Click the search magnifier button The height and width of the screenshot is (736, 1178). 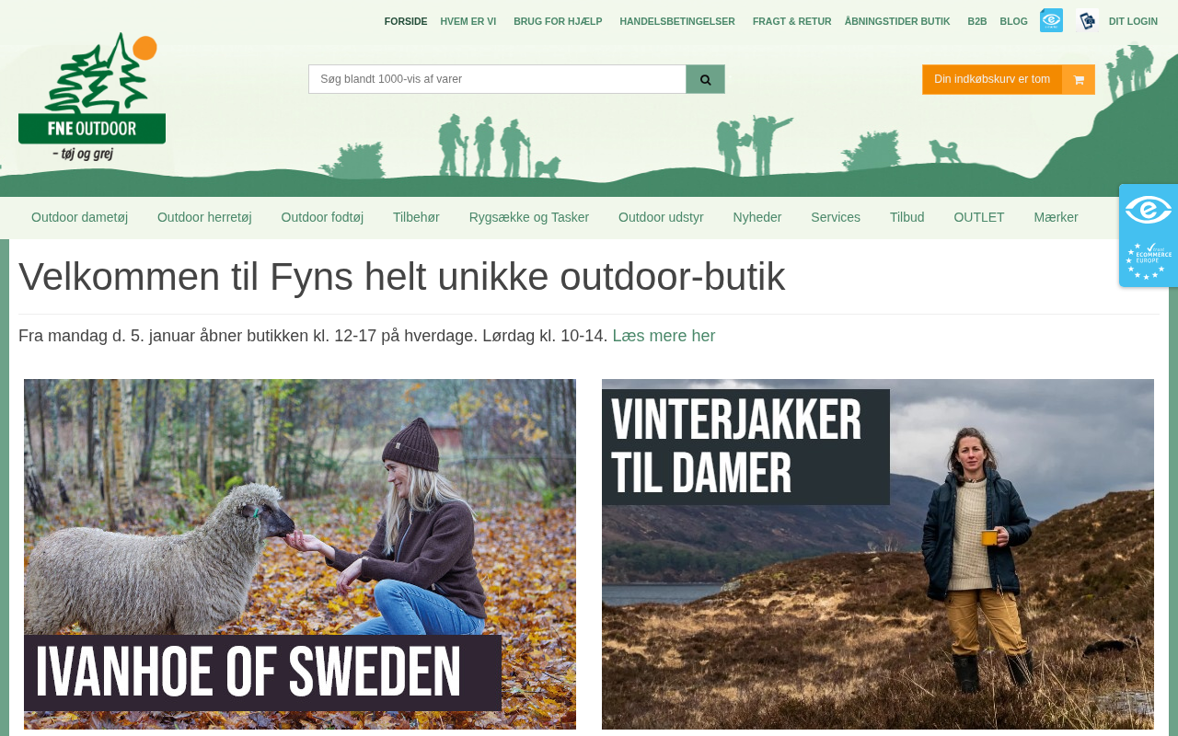705,79
